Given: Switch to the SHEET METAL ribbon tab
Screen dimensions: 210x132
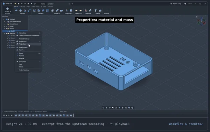Looking at the screenshot, I should pos(36,7).
